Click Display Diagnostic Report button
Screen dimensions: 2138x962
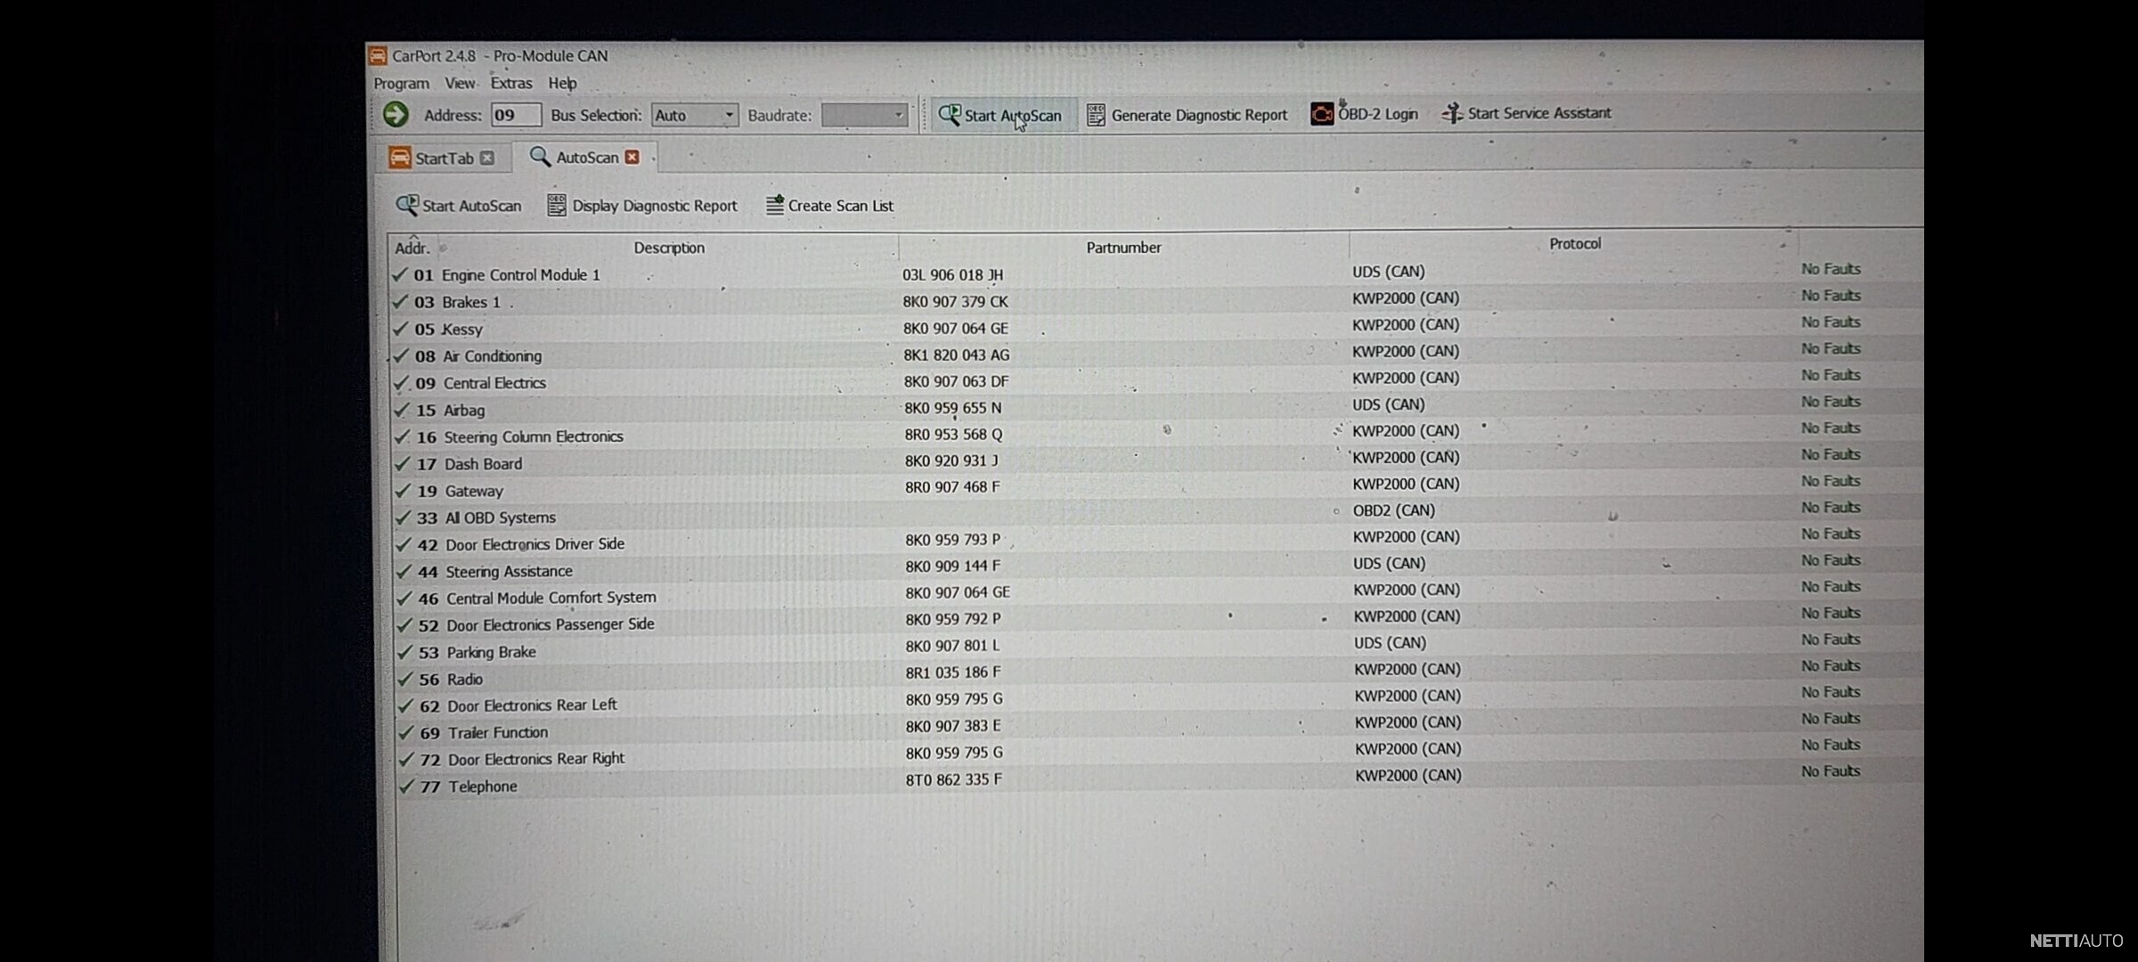642,205
